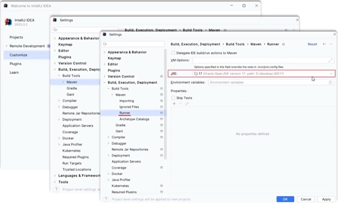This screenshot has width=338, height=204.
Task: Focus the VM Options input field
Action: 263,60
